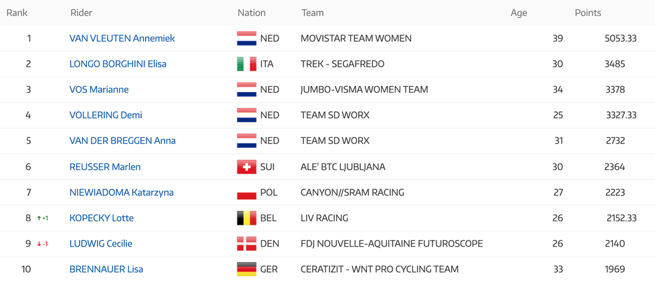Follow the VAN DER BREGGEN Anna link

[122, 141]
